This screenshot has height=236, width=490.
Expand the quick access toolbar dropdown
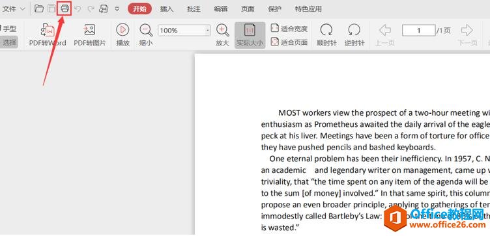(117, 8)
